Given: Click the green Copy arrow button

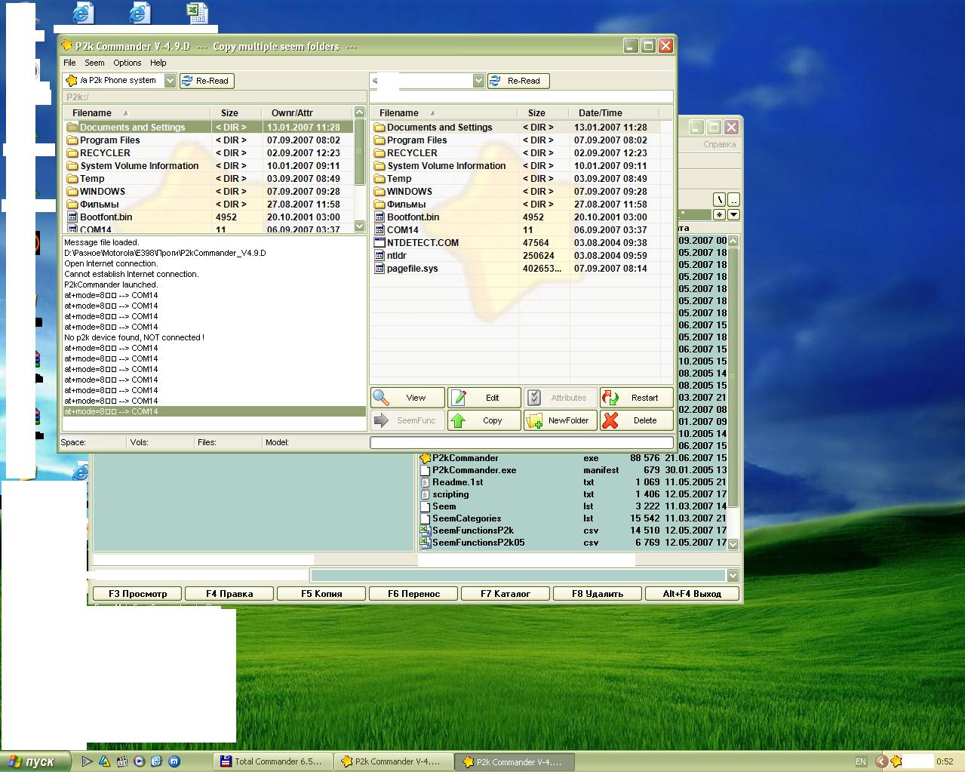Looking at the screenshot, I should [484, 420].
